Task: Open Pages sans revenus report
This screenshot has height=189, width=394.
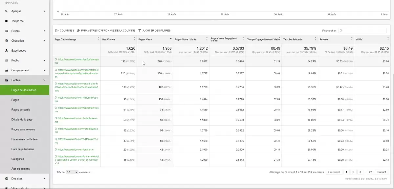Action: (25, 130)
